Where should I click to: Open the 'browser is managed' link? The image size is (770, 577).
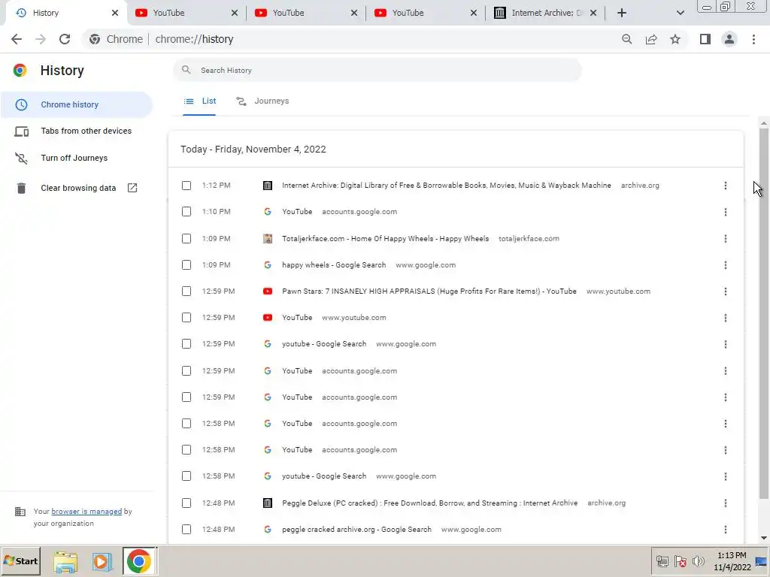click(x=86, y=511)
